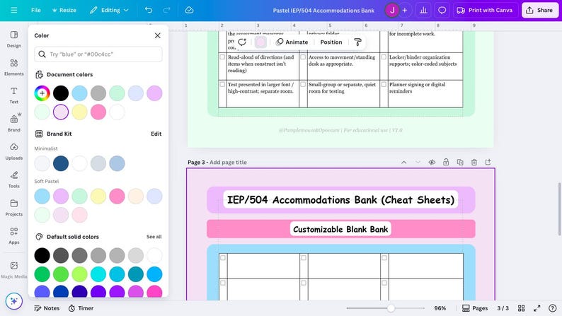Open Elements panel in sidebar
This screenshot has height=316, width=562.
[14, 67]
